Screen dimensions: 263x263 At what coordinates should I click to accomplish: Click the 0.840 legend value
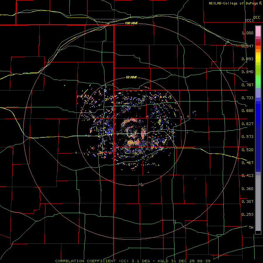[x=248, y=72]
